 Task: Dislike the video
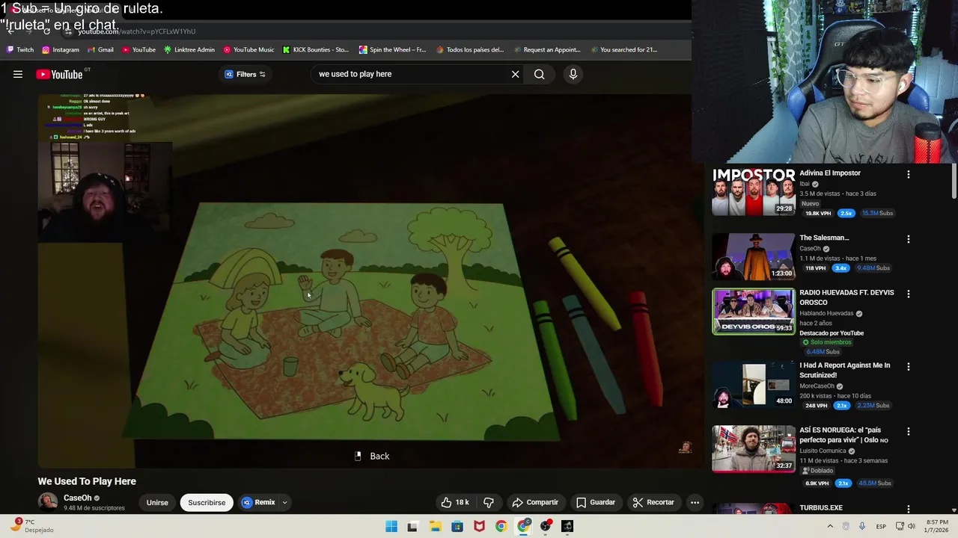pyautogui.click(x=489, y=502)
